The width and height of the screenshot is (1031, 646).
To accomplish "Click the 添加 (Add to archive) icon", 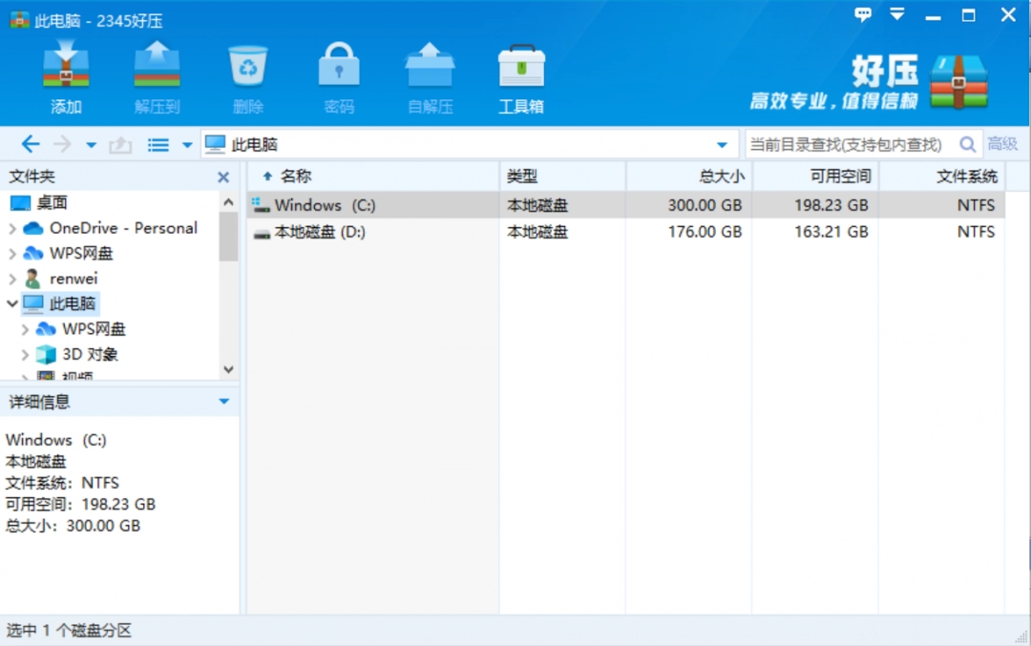I will tap(65, 72).
